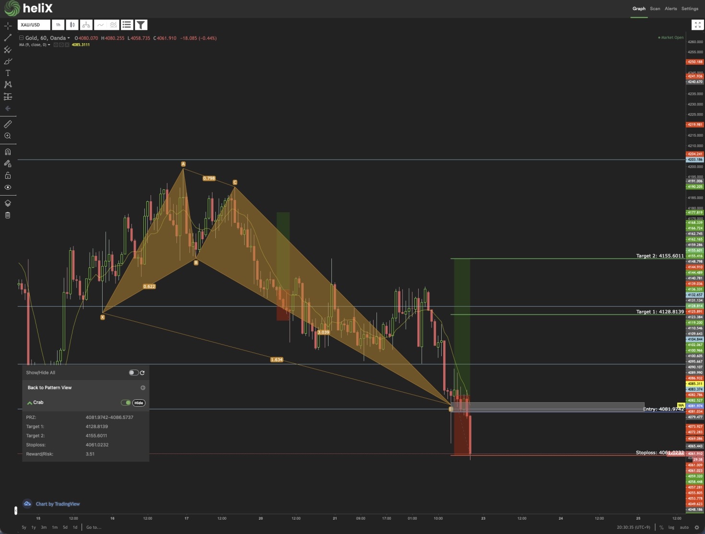Open the Go to... date picker
The height and width of the screenshot is (534, 705).
(x=94, y=527)
